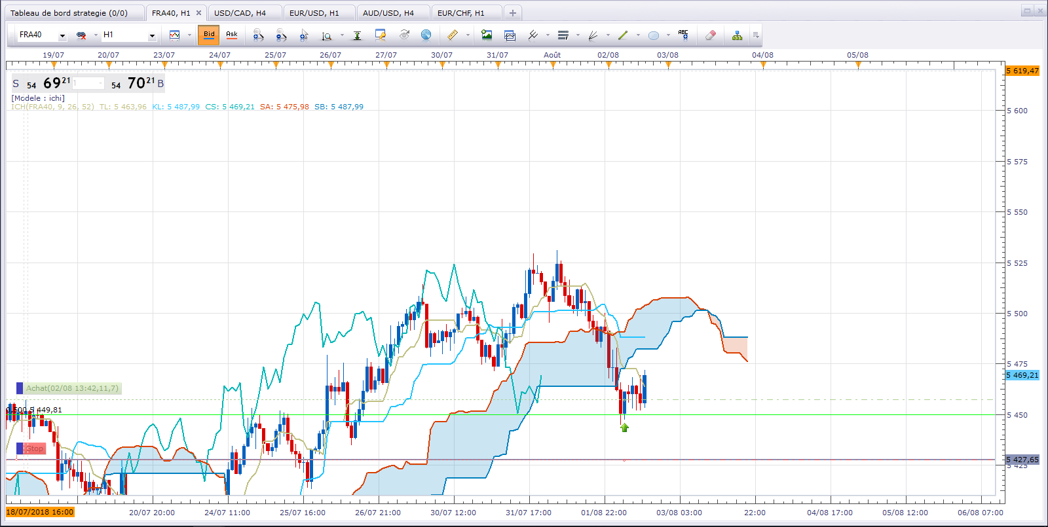Image resolution: width=1048 pixels, height=527 pixels.
Task: Select the ruler measurement tool
Action: (452, 35)
